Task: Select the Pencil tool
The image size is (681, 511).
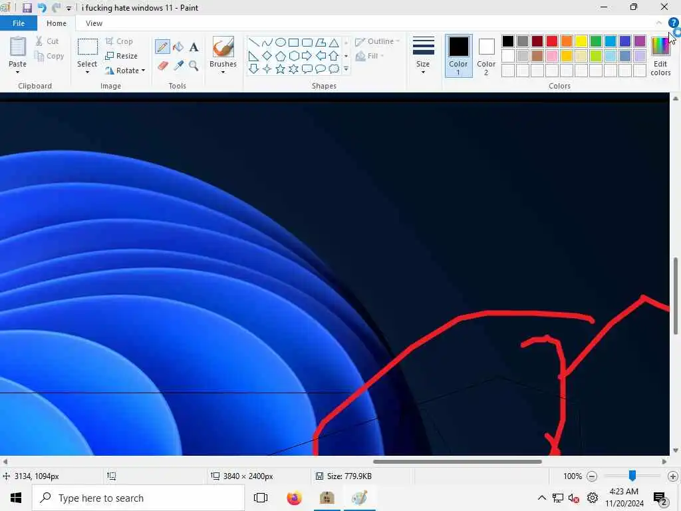Action: tap(162, 47)
